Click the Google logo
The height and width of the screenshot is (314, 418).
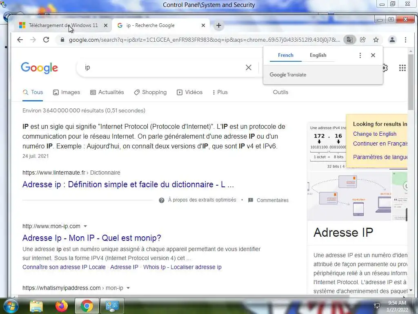[x=39, y=68]
